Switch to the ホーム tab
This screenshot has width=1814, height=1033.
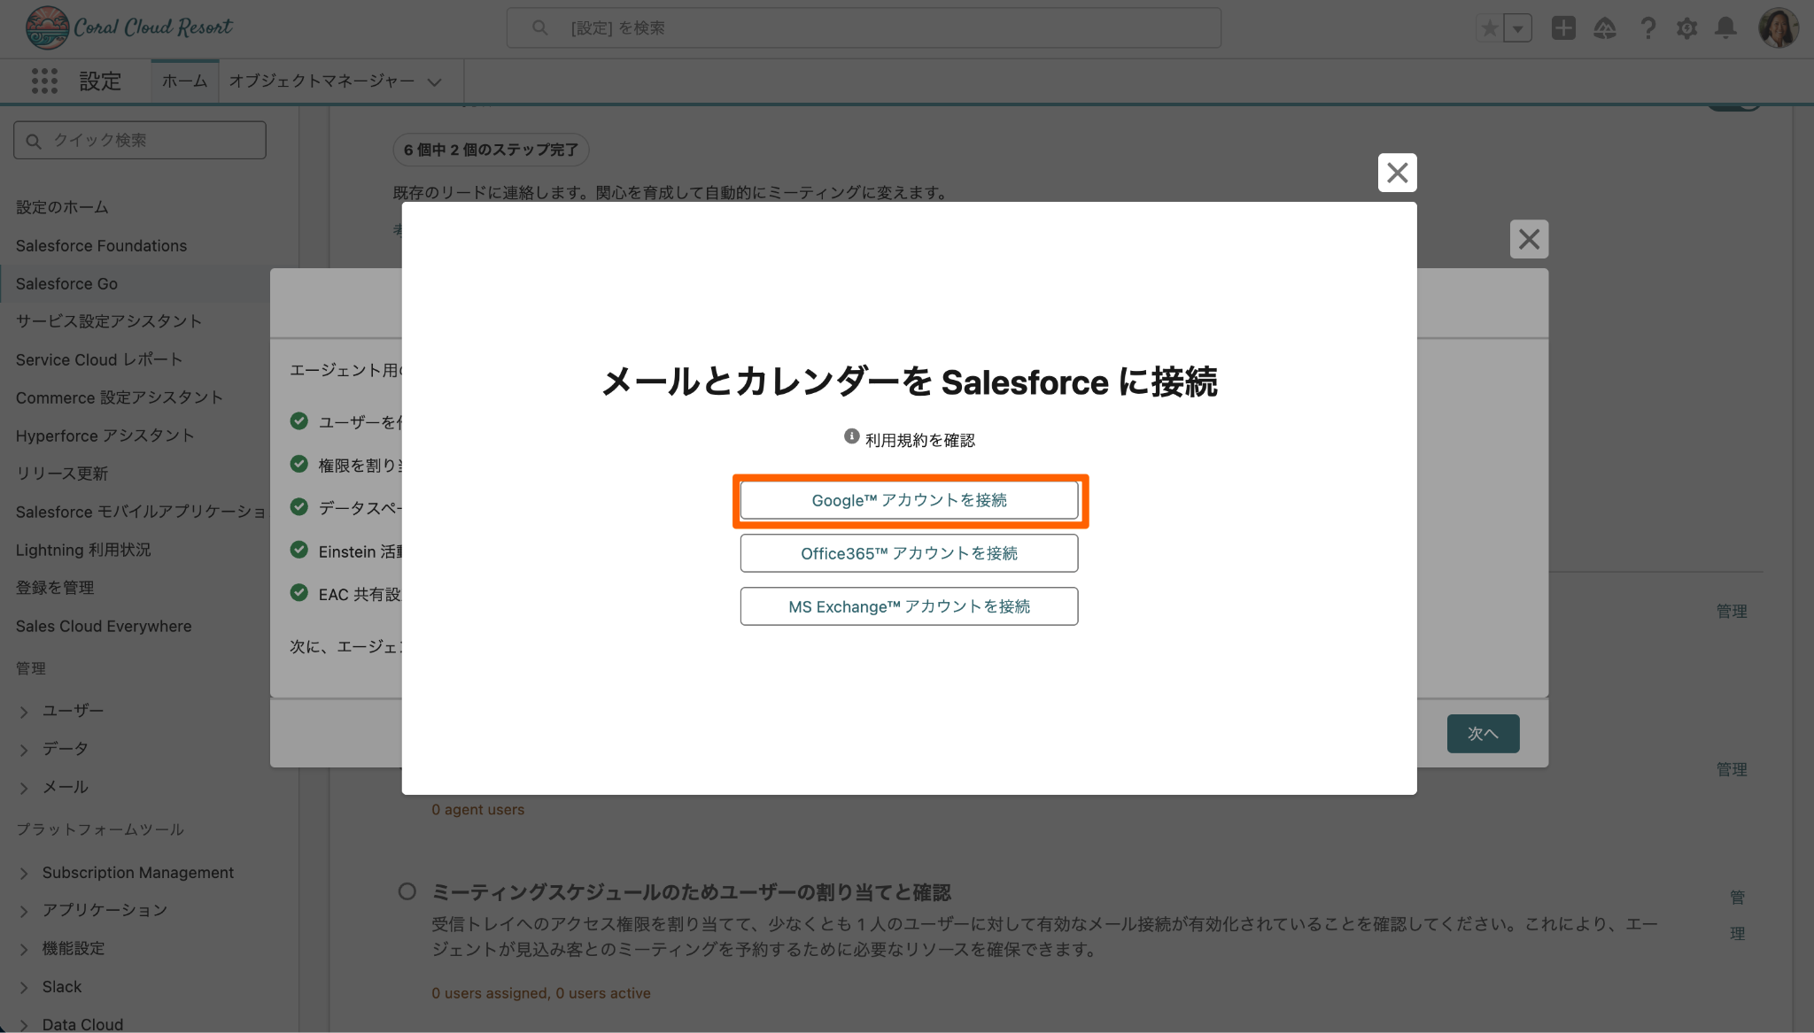(x=184, y=81)
